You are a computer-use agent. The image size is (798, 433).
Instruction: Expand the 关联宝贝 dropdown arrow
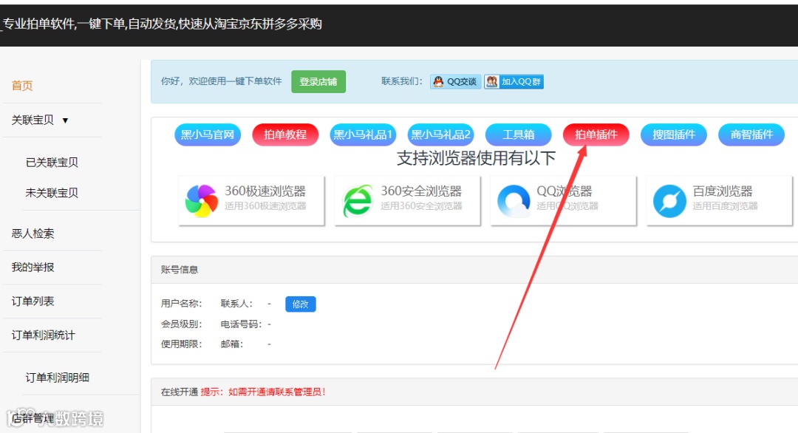65,120
